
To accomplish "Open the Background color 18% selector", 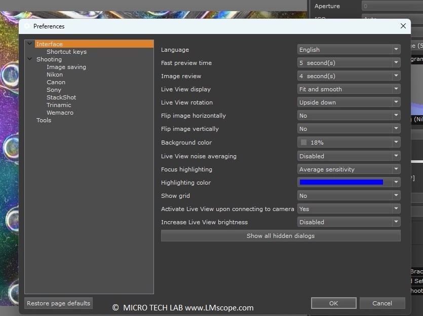I will coord(349,143).
